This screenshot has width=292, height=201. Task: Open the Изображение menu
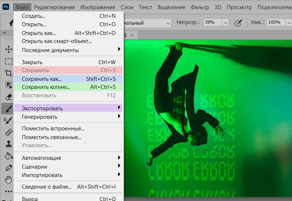(98, 7)
